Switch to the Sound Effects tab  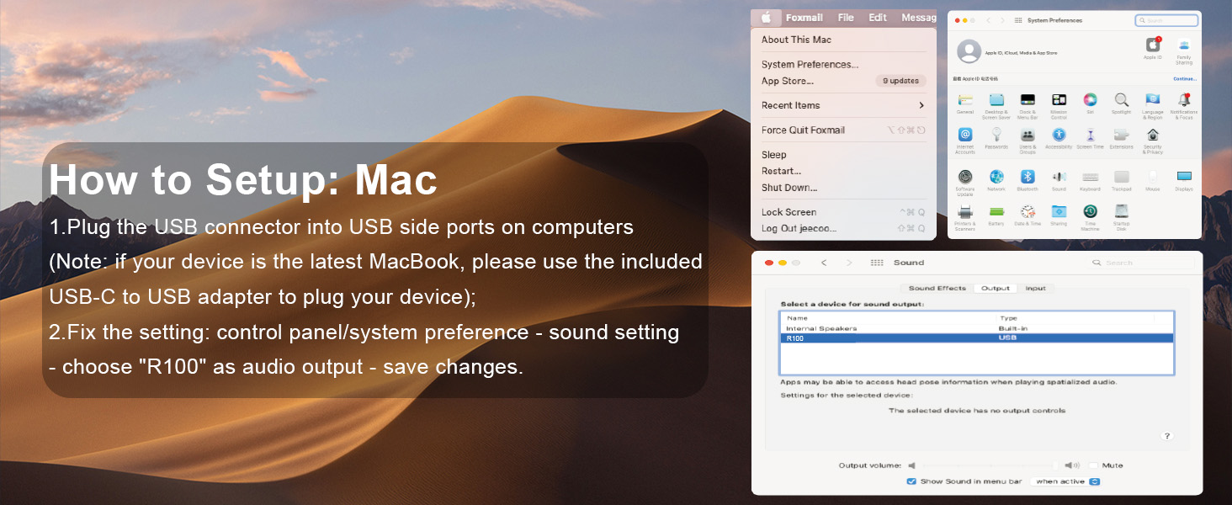click(937, 288)
